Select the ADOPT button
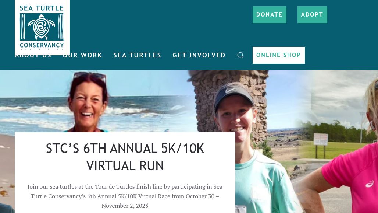 click(x=312, y=15)
